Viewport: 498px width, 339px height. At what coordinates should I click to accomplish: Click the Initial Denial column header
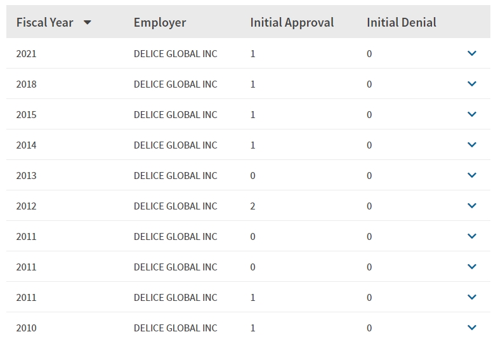coord(402,23)
